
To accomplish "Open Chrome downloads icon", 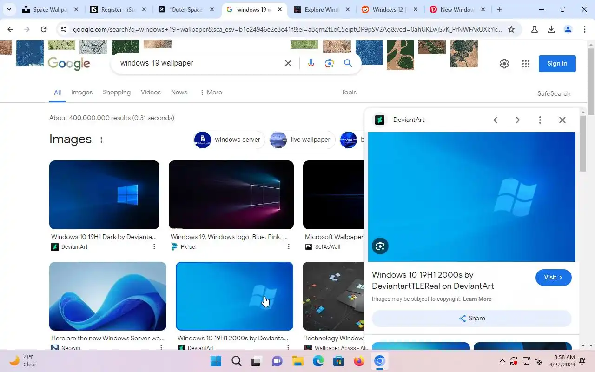I will click(x=551, y=29).
